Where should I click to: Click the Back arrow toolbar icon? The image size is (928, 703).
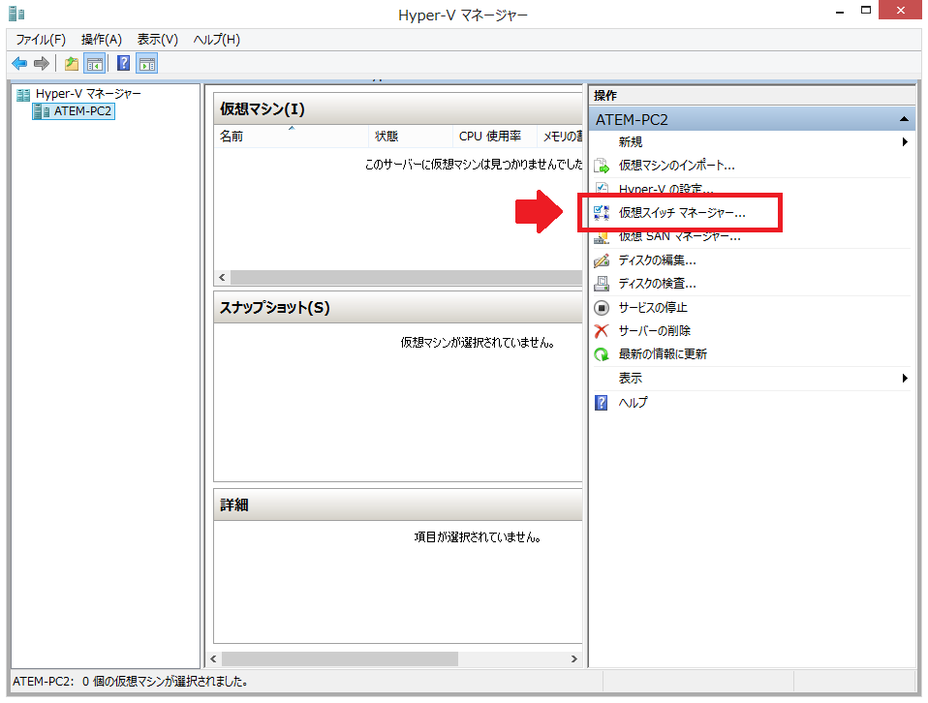point(19,63)
